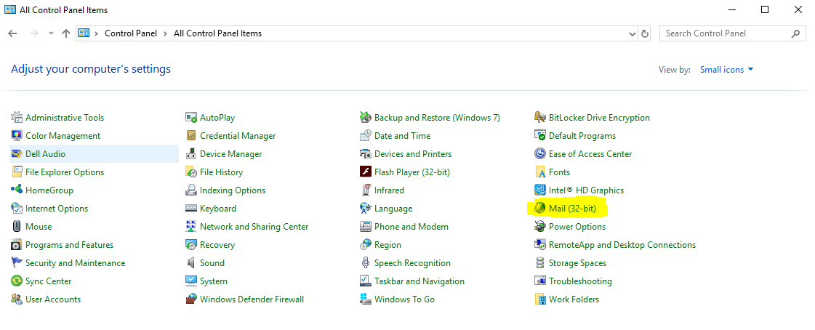Open the BitLocker Drive Encryption icon

[x=541, y=118]
